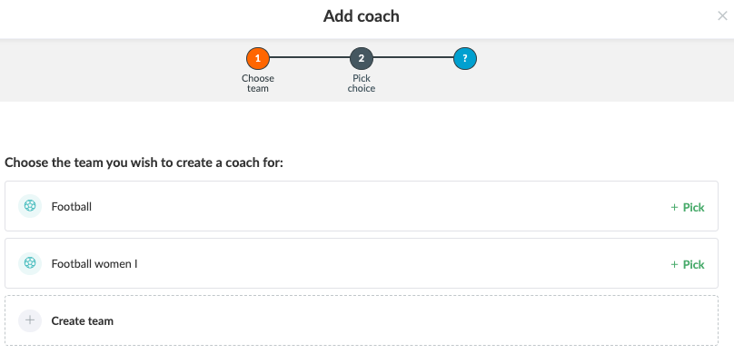Click the "Add coach" dialog title
The height and width of the screenshot is (354, 734).
(362, 16)
